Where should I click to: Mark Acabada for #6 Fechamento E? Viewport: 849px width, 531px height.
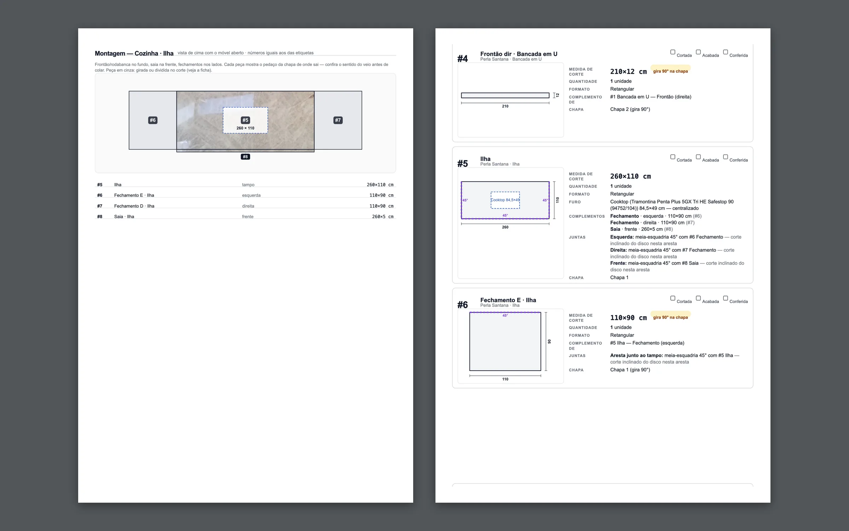[698, 298]
